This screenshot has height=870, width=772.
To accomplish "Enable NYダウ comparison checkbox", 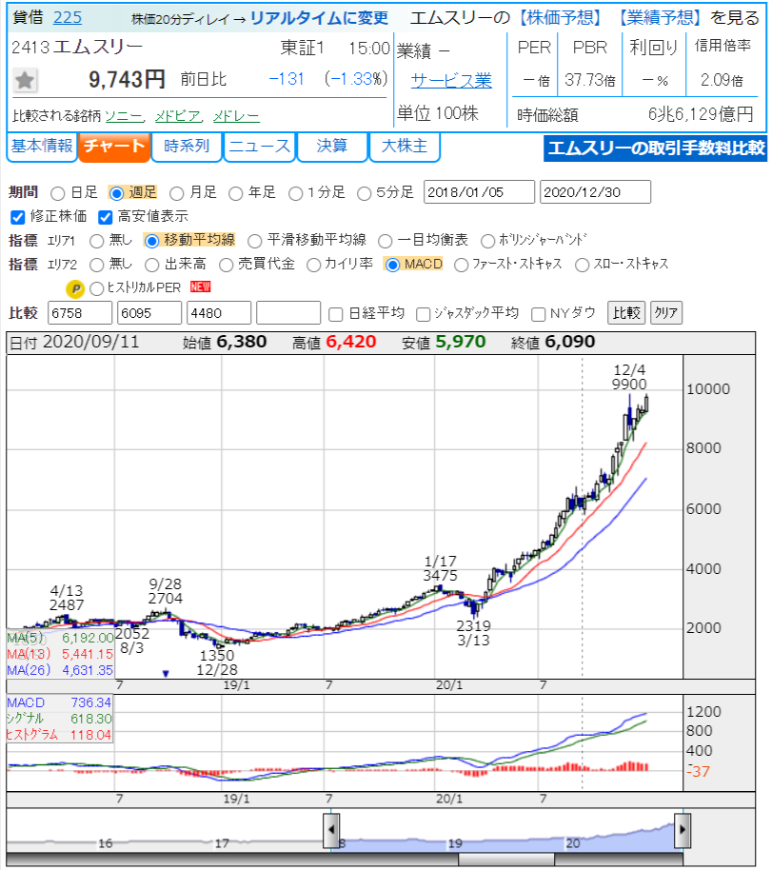I will tap(538, 315).
